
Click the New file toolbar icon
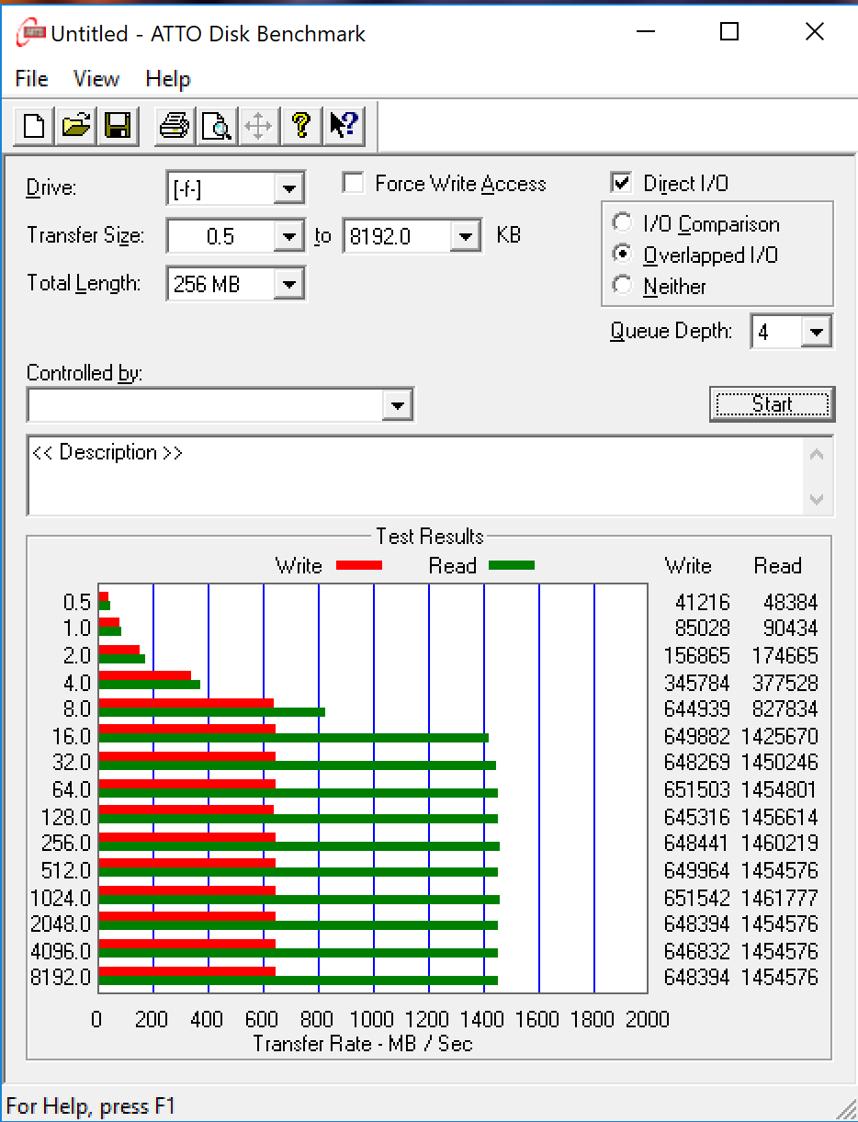(x=34, y=125)
